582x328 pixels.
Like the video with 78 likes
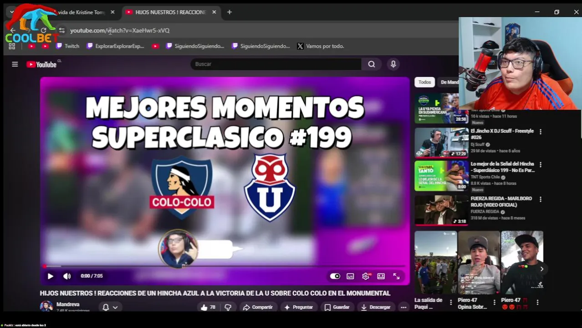[208, 307]
